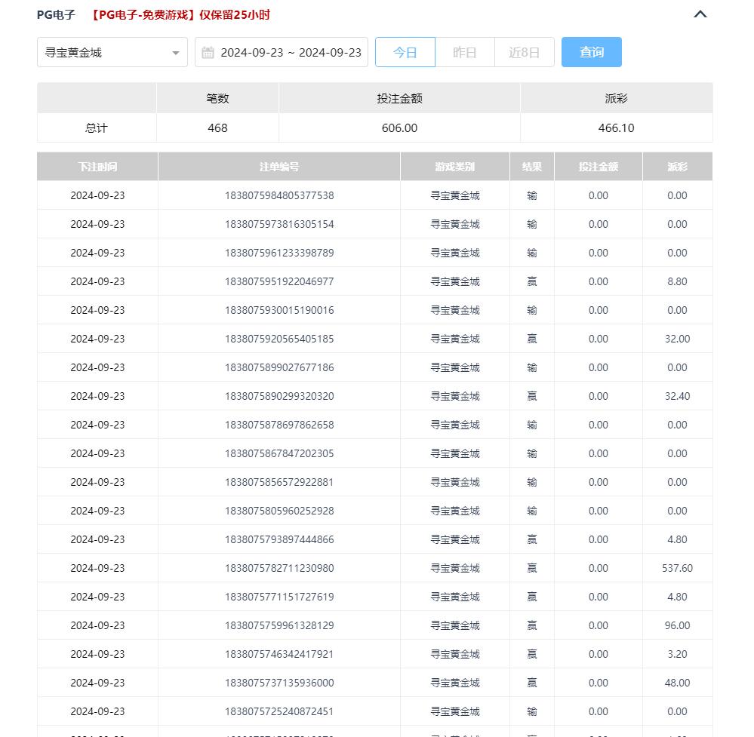Click order number 1838075984805377538

tap(279, 195)
